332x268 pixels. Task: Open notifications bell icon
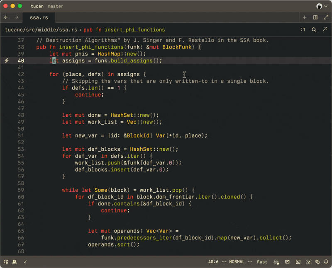click(326, 262)
